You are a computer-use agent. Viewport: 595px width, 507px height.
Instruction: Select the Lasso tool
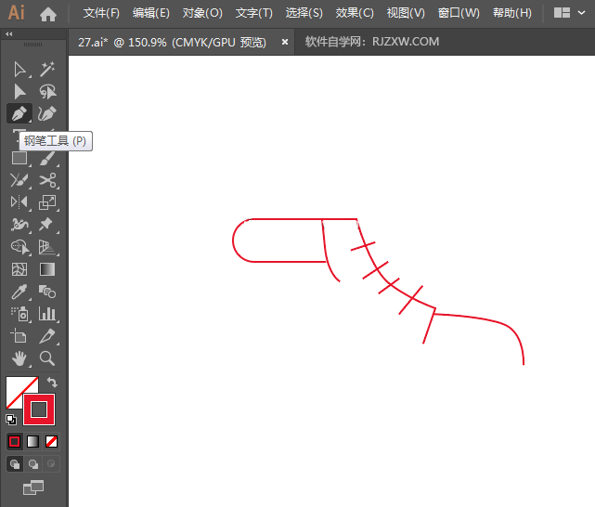click(47, 91)
